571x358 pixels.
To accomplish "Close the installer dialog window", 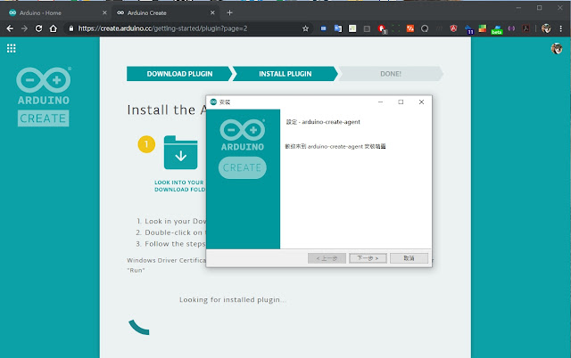I will [x=421, y=102].
